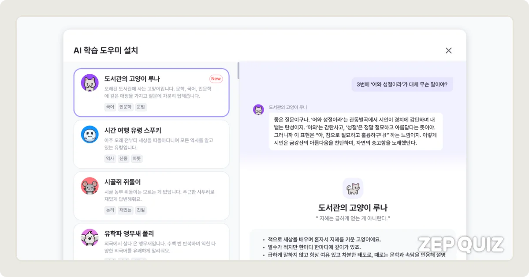Click the 논리 tag chip
This screenshot has width=529, height=277.
coord(109,210)
